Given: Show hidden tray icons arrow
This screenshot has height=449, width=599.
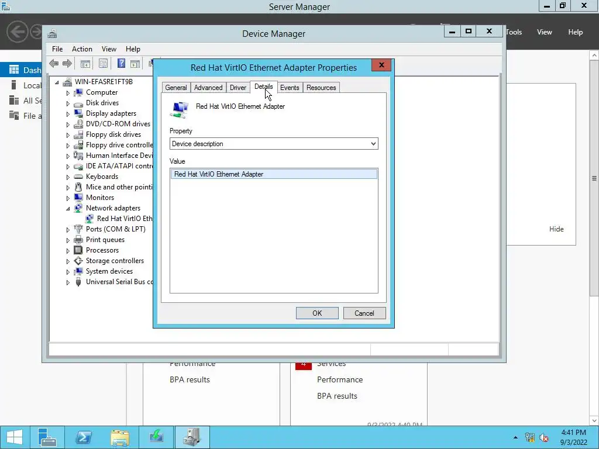Looking at the screenshot, I should [516, 437].
